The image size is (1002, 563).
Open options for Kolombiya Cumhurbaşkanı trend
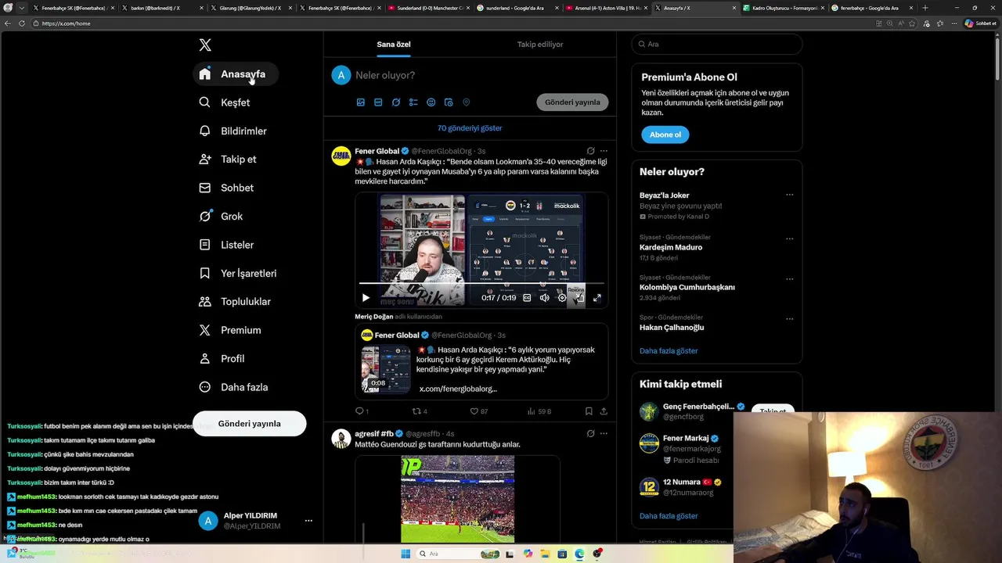[789, 279]
